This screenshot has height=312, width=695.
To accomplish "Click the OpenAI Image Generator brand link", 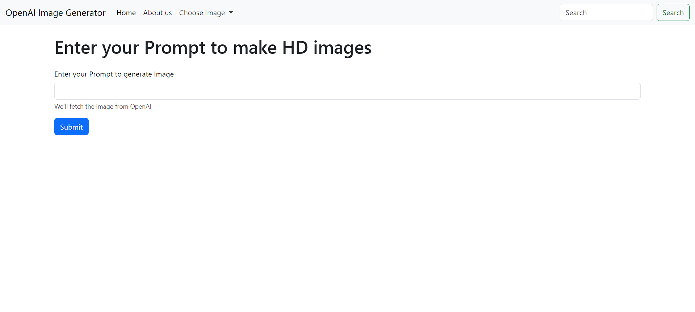I will [55, 13].
